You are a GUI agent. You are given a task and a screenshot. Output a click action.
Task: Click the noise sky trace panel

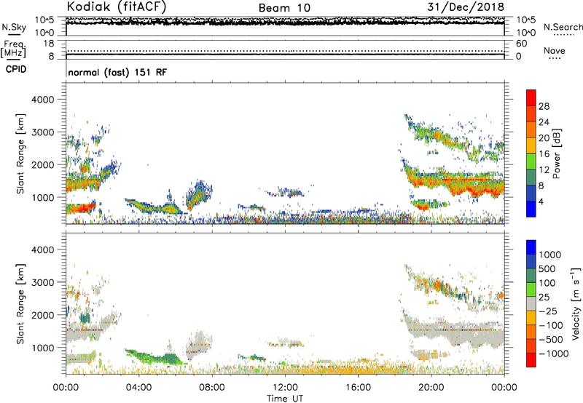(x=285, y=26)
